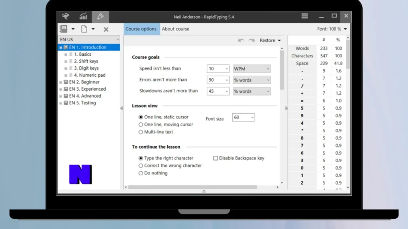408x229 pixels.
Task: Open the hamburger main menu
Action: tap(305, 16)
